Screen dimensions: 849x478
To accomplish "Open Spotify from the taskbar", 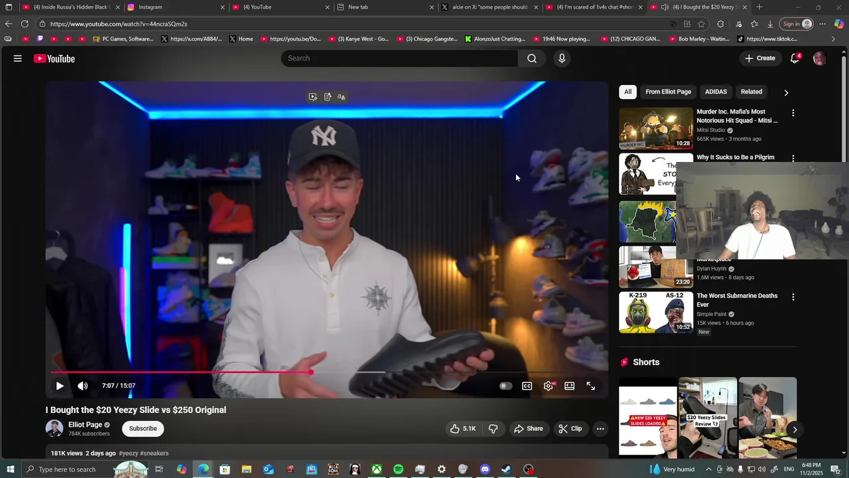I will [x=398, y=469].
